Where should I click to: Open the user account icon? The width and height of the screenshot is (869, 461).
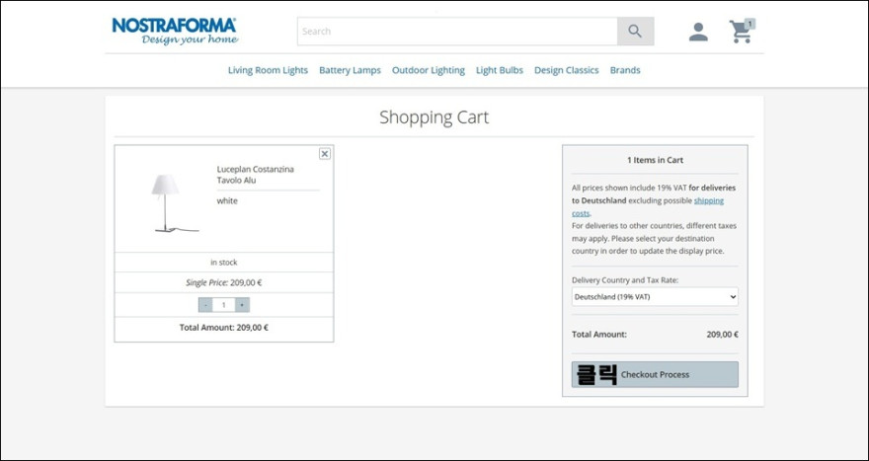(698, 32)
